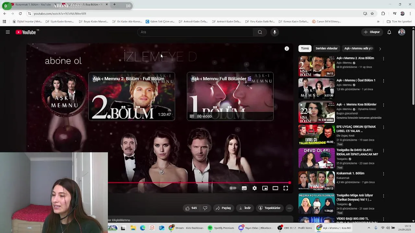Open the Dijital İnsanlar bookmark
Image resolution: width=415 pixels, height=233 pixels.
pyautogui.click(x=27, y=22)
